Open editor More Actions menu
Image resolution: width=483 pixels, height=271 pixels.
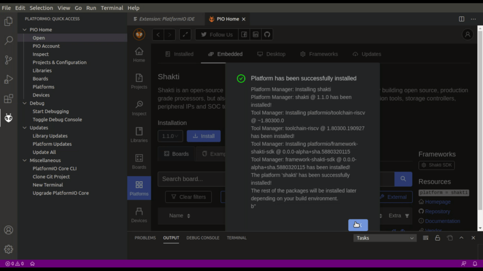[473, 19]
